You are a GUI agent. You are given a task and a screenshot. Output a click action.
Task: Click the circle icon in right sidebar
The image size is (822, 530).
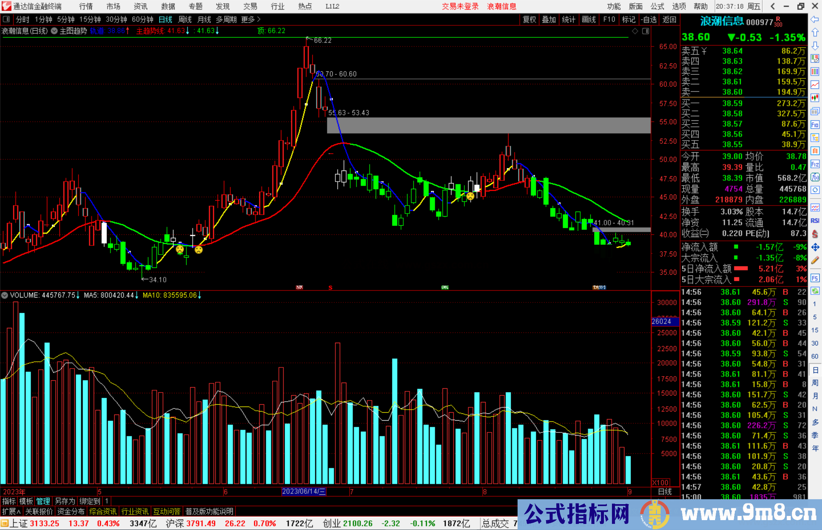(815, 190)
